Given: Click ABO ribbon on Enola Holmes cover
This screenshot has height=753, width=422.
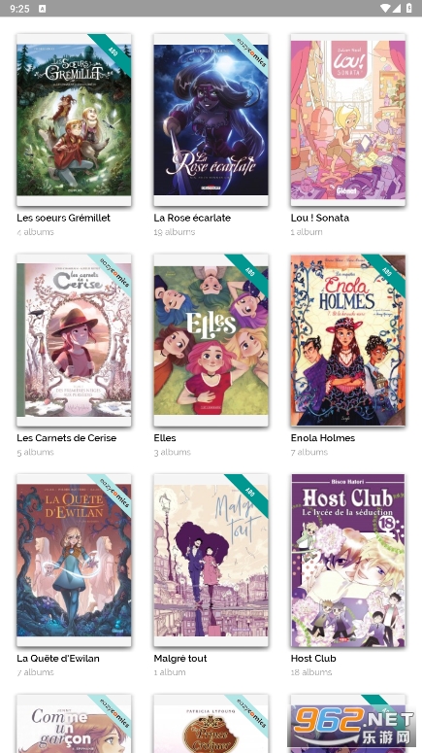Looking at the screenshot, I should (386, 273).
